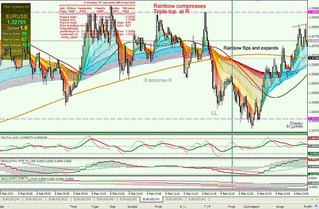Switch to the EURUSD,H1 chart tab
319x209 pixels.
tap(34, 199)
